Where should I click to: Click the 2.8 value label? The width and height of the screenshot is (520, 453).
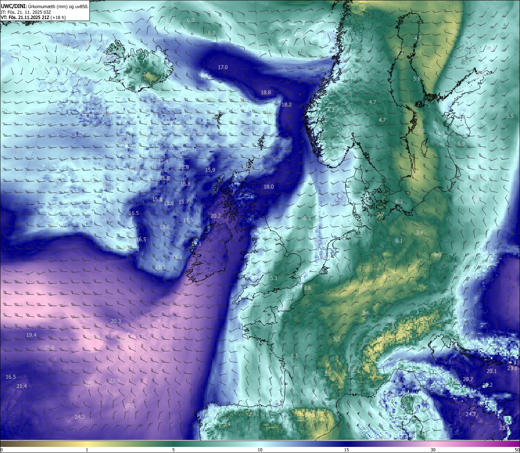click(x=421, y=131)
